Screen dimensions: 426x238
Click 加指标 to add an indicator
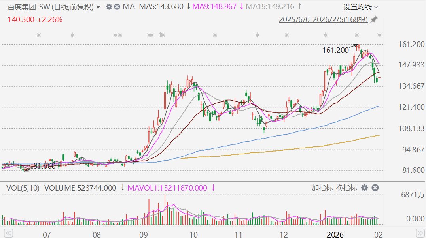322,188
